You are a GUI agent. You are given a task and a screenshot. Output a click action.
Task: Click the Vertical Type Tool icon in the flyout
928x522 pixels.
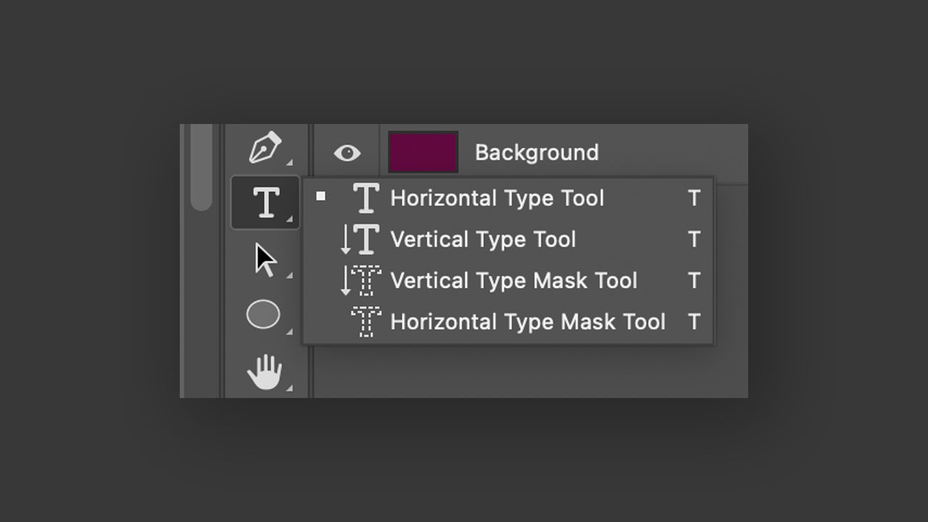pyautogui.click(x=360, y=239)
